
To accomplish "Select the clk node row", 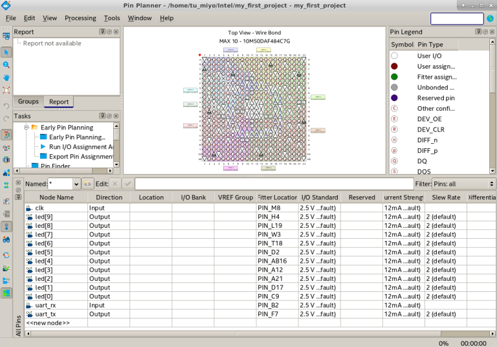I will pyautogui.click(x=39, y=208).
